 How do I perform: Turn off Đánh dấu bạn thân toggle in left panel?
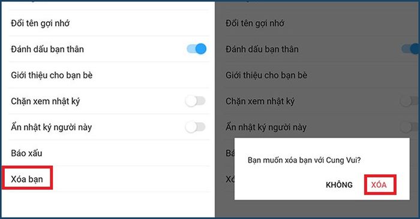197,49
